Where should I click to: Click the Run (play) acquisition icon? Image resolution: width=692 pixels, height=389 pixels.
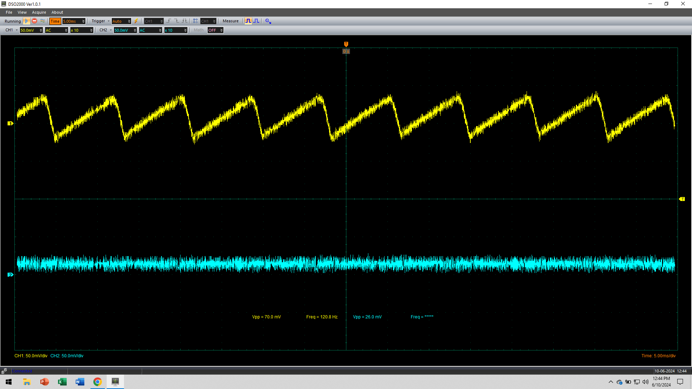pos(26,21)
